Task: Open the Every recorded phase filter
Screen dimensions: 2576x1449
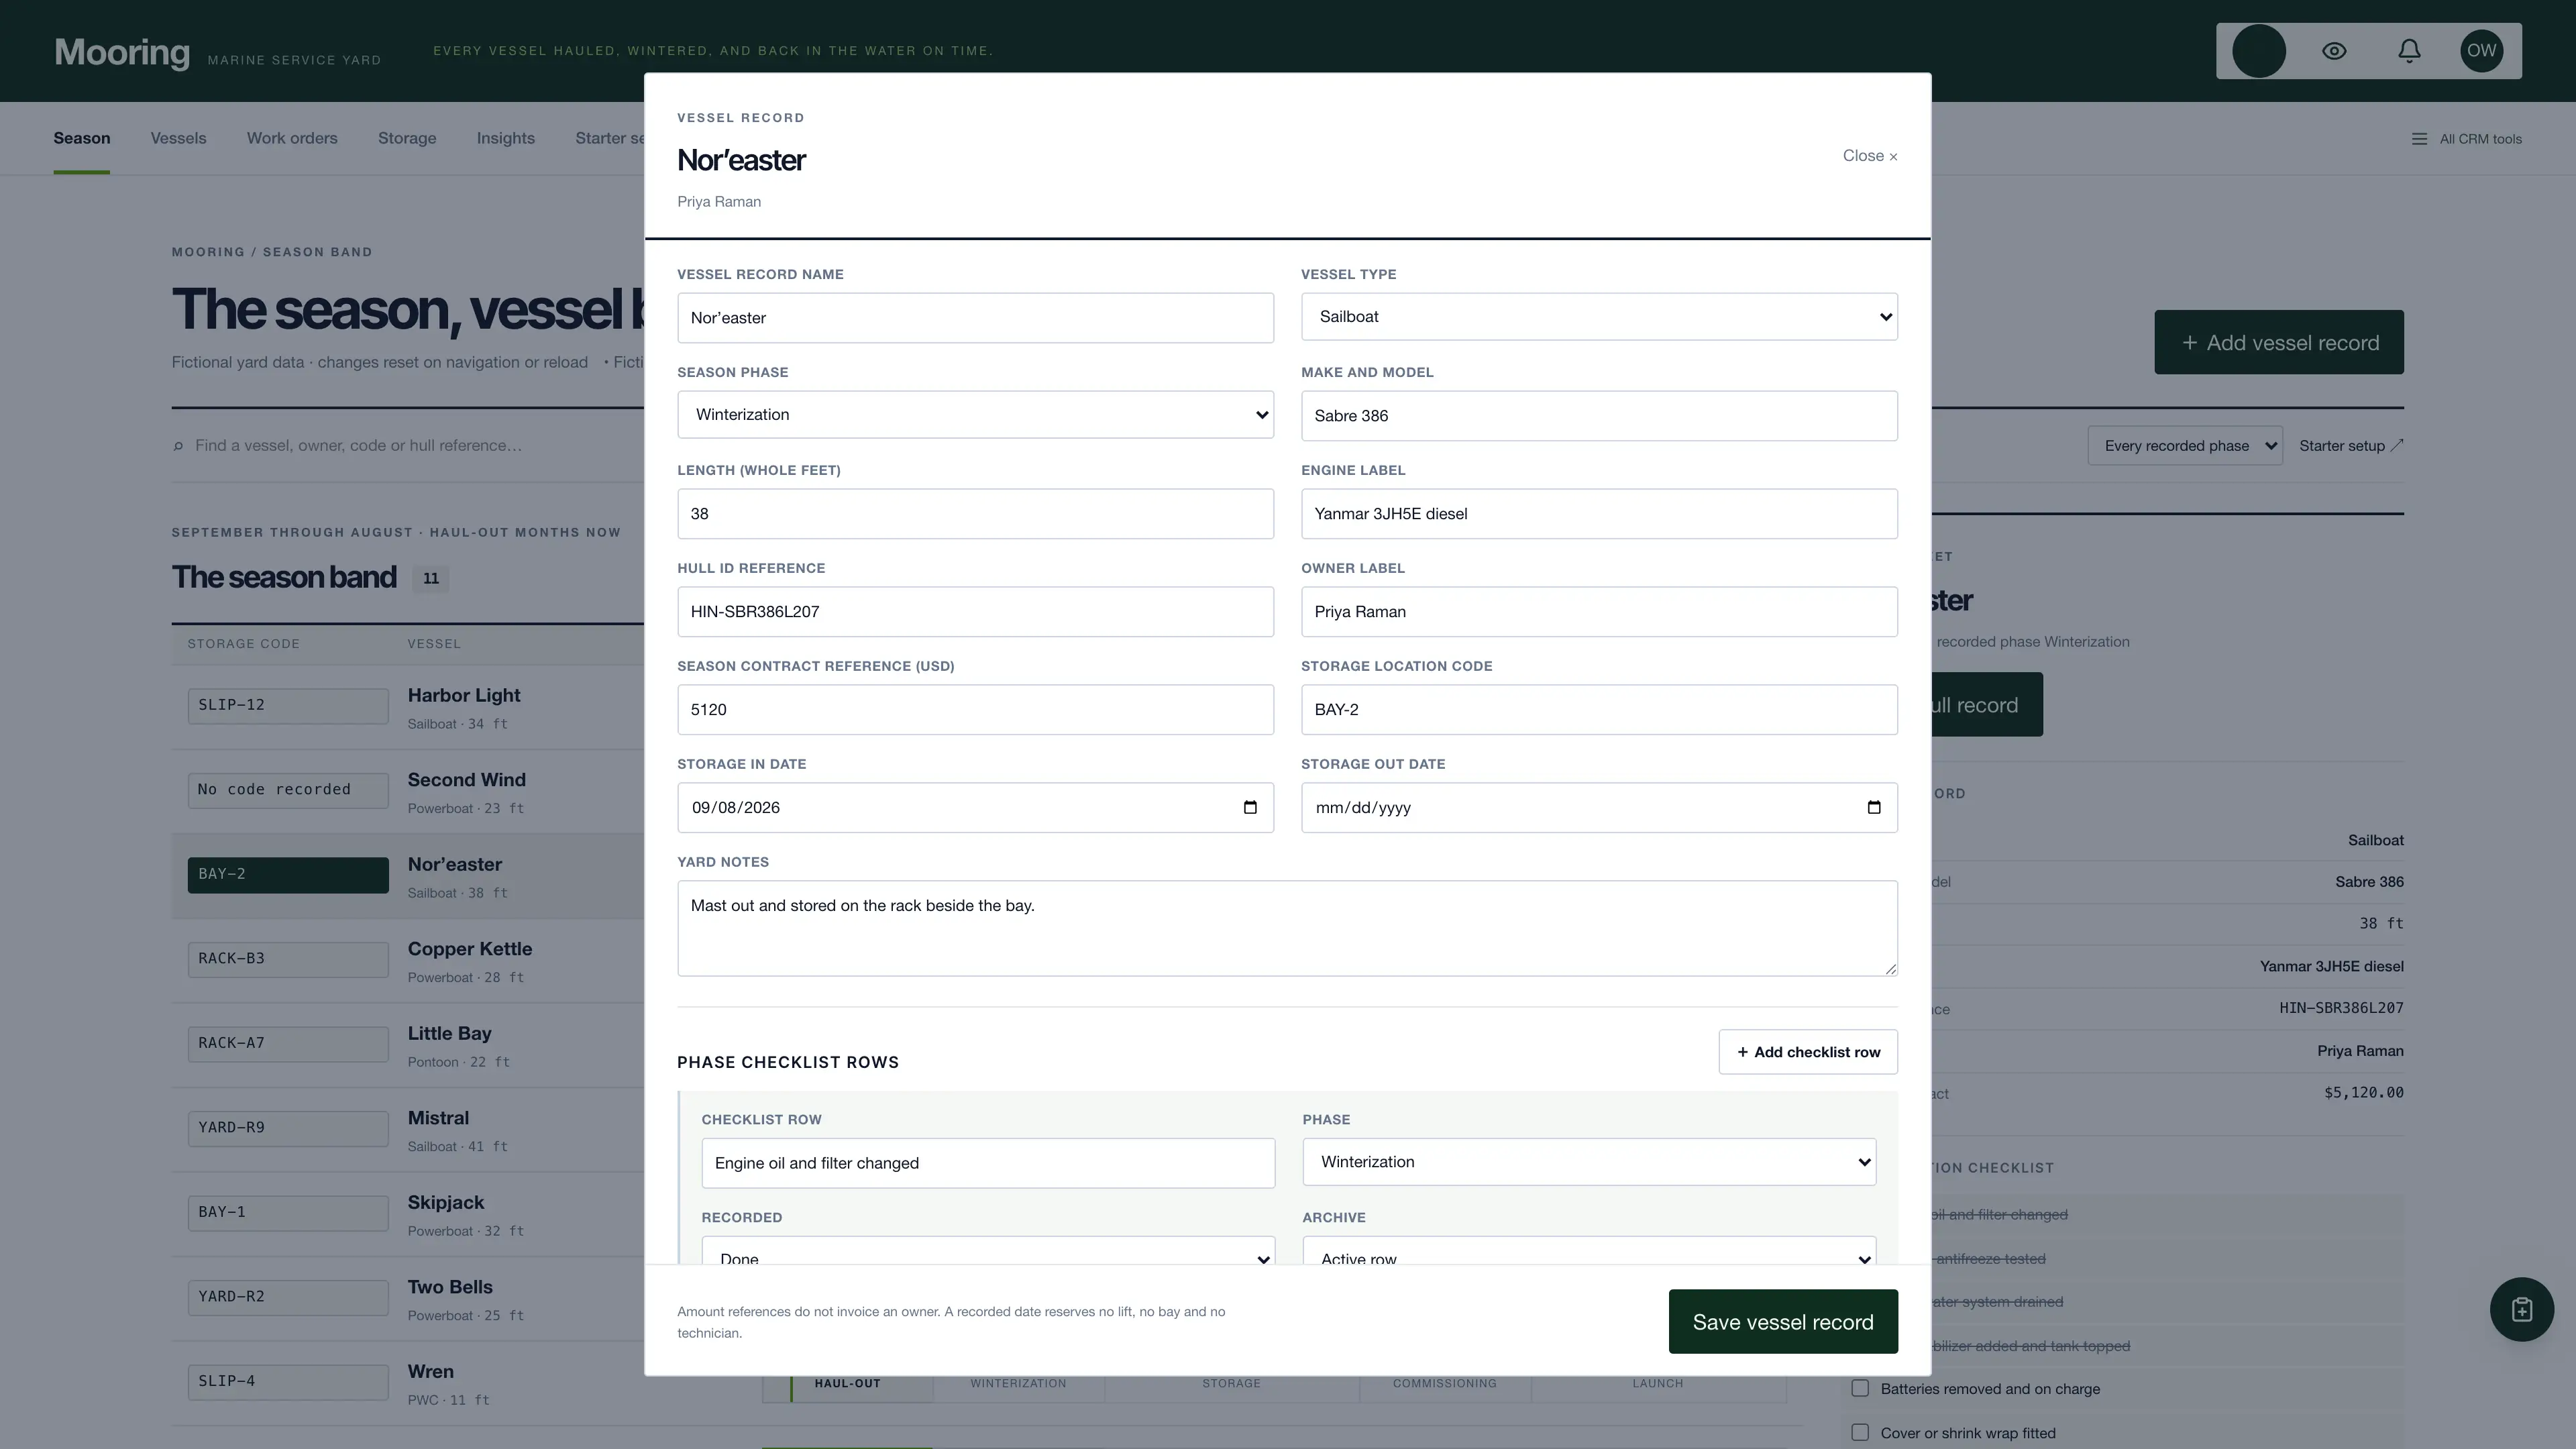Action: click(x=2185, y=446)
